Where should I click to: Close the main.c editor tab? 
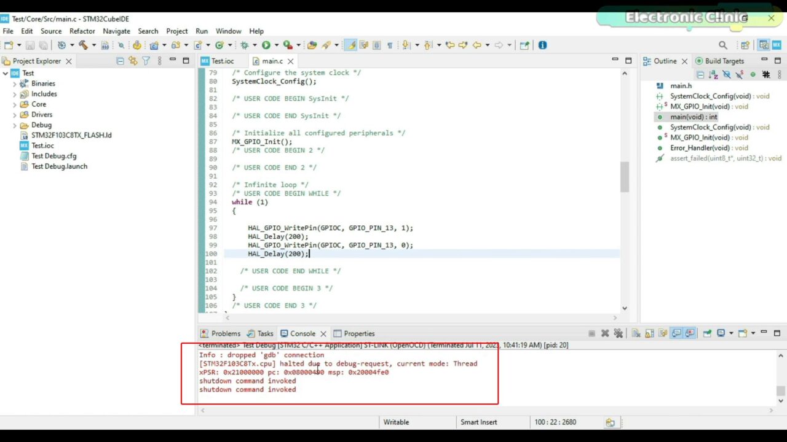(x=290, y=61)
